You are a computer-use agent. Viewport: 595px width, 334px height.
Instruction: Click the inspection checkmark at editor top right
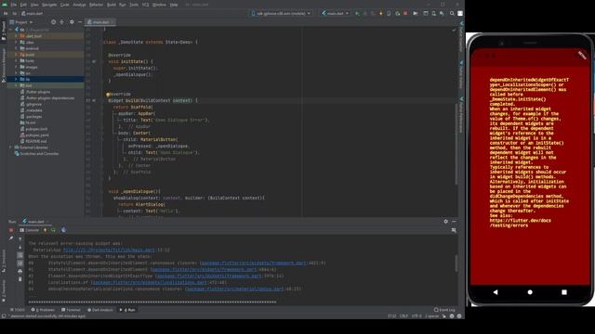click(x=454, y=30)
